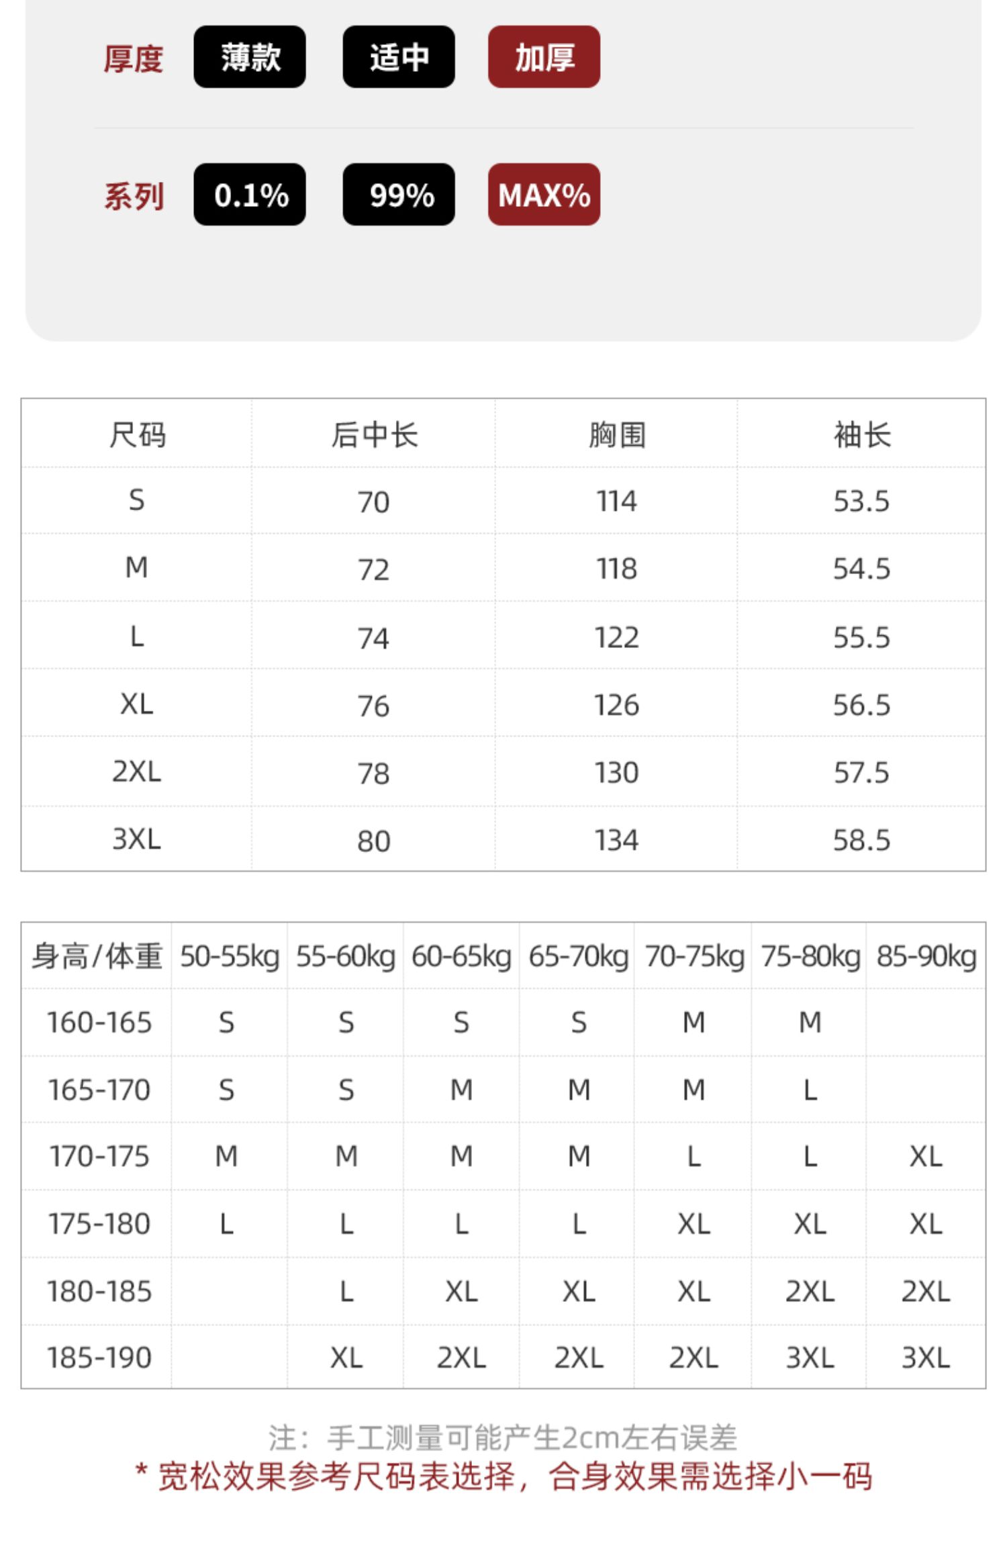The width and height of the screenshot is (1007, 1559).
Task: Choose the 适中 thickness tag
Action: tap(398, 57)
